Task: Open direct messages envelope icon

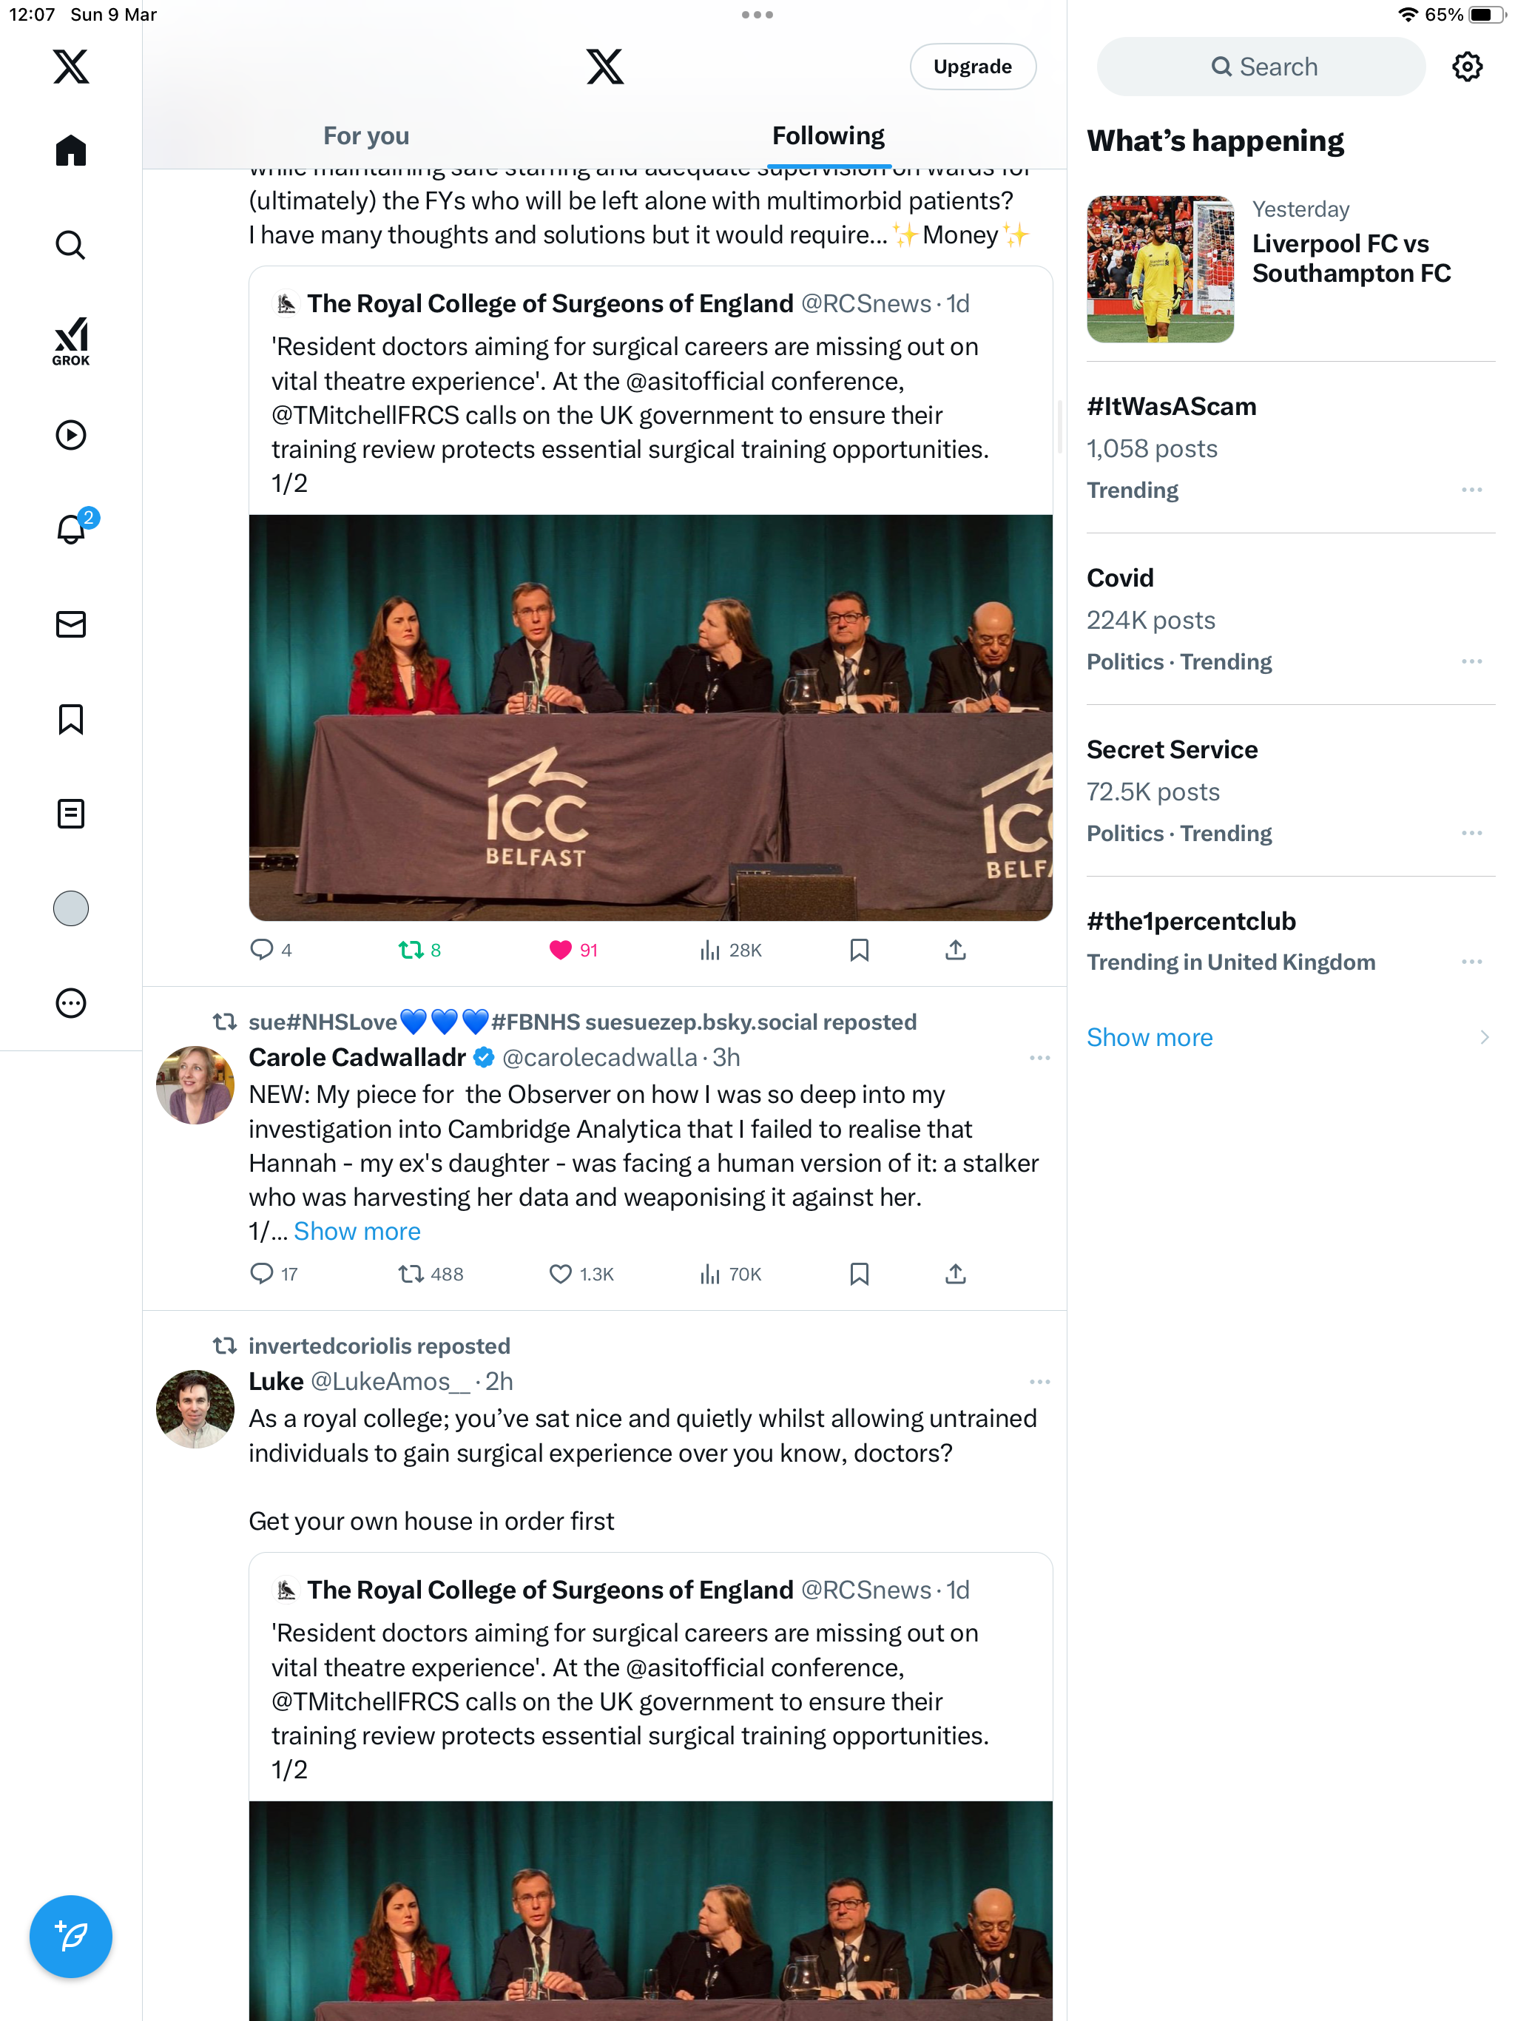Action: (70, 624)
